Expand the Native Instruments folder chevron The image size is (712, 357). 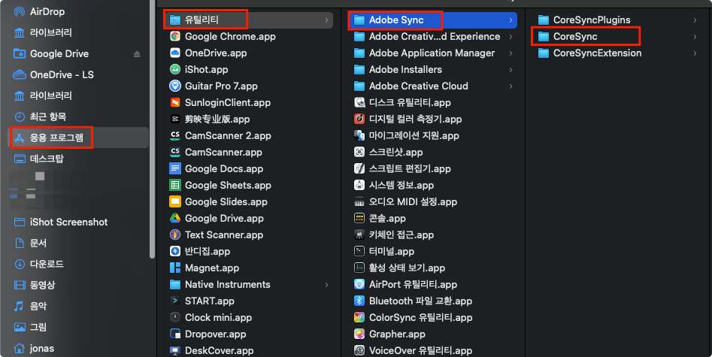pyautogui.click(x=326, y=284)
